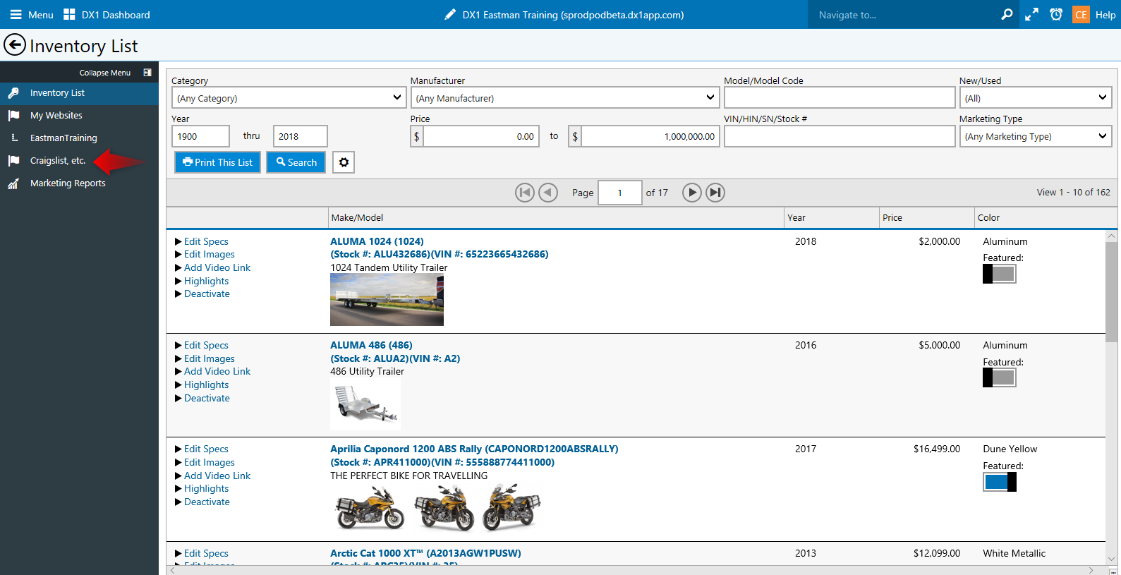The image size is (1121, 575).
Task: Toggle Featured switch for ALUMA 486
Action: click(1000, 378)
